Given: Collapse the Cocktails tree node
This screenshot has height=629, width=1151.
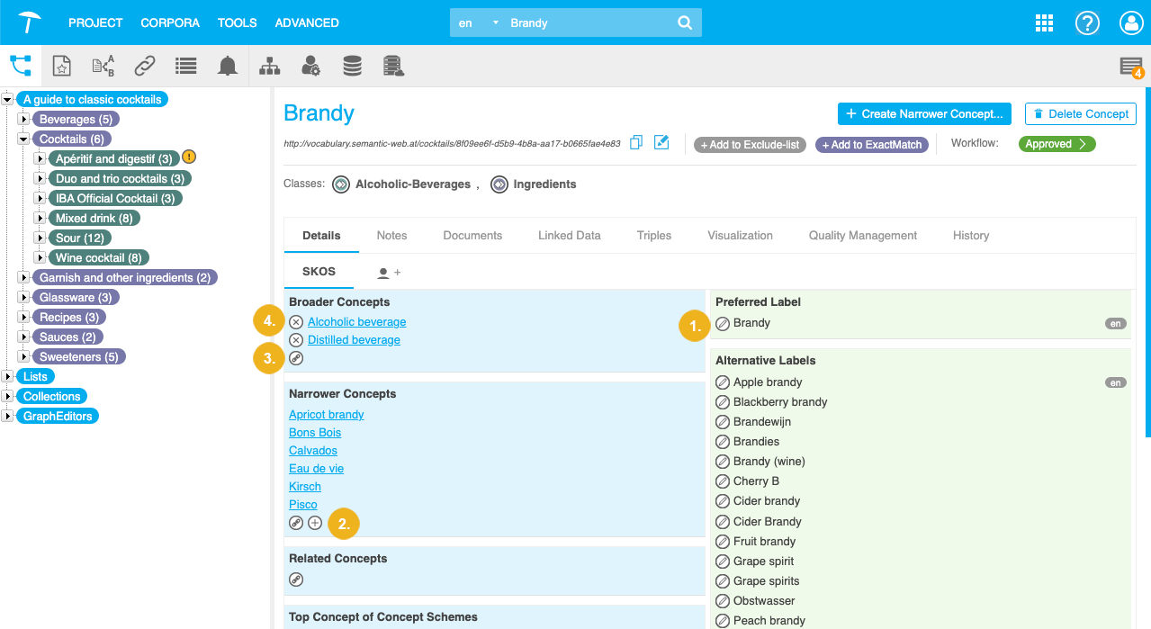Looking at the screenshot, I should click(24, 139).
